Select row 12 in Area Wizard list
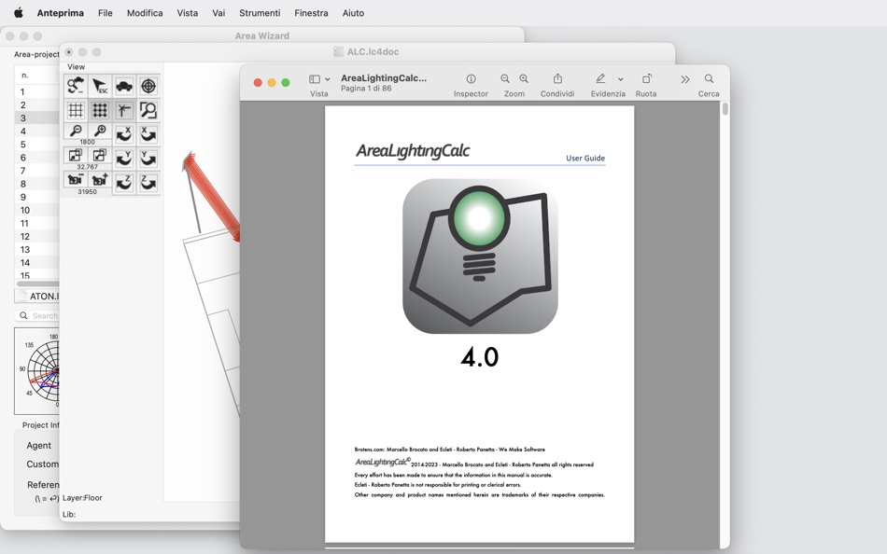This screenshot has height=554, width=887. click(x=36, y=236)
